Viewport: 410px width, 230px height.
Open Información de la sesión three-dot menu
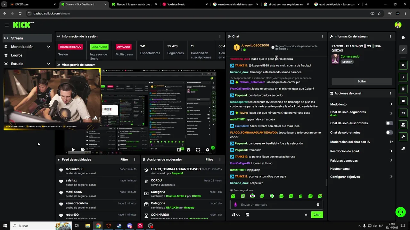tap(220, 36)
